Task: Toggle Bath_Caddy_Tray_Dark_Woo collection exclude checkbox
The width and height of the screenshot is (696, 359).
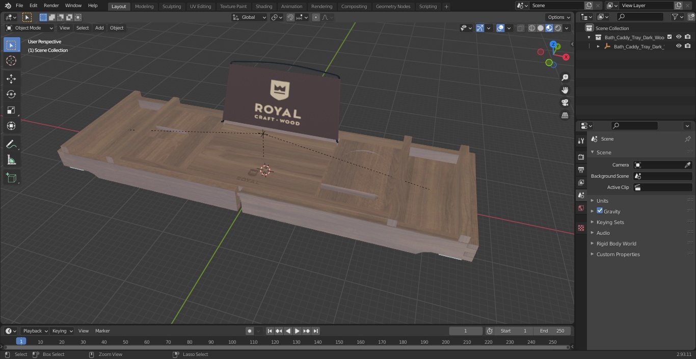Action: tap(670, 37)
